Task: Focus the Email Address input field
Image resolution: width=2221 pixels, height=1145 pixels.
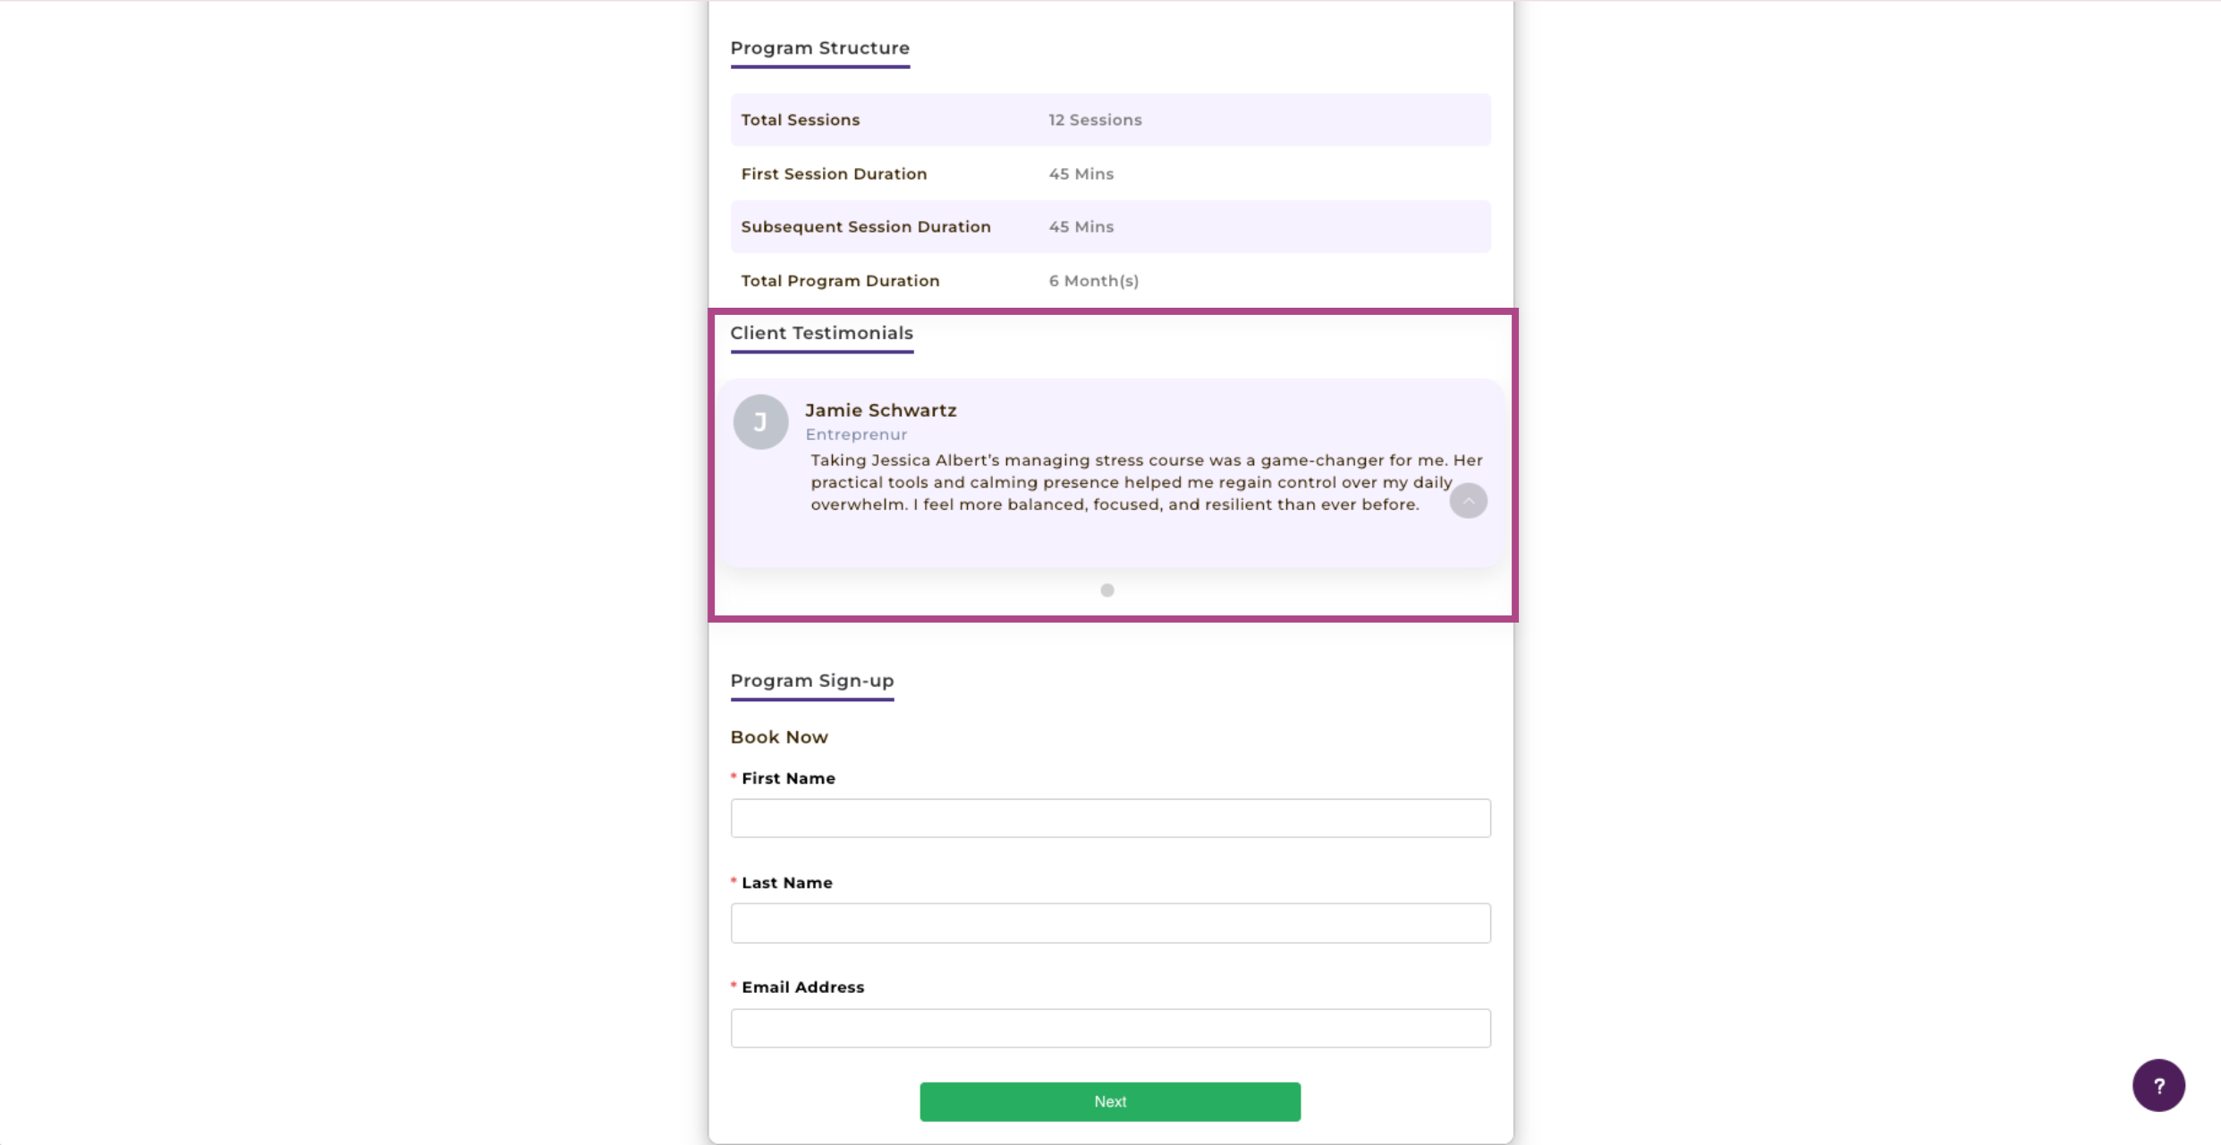Action: pos(1110,1028)
